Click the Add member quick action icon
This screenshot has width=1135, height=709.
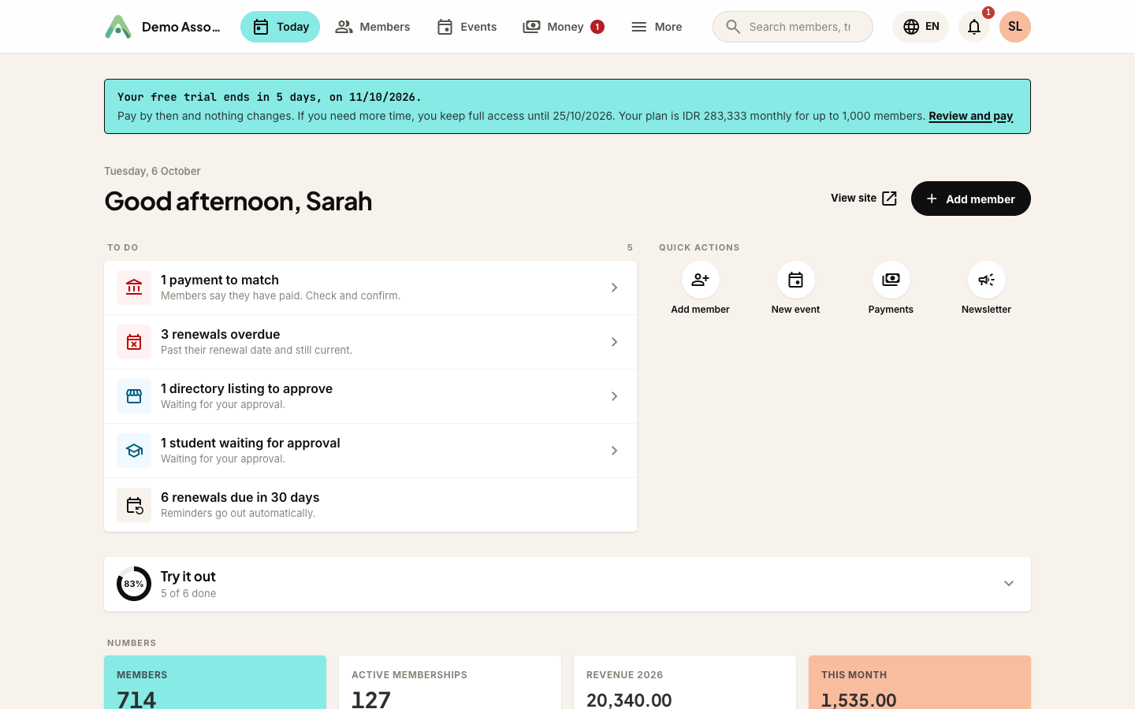[x=700, y=280]
